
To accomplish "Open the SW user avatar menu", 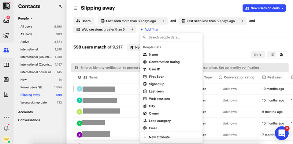I will coord(6,139).
